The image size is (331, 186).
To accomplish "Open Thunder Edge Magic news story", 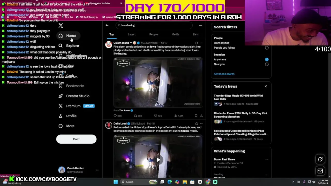I will (241, 99).
